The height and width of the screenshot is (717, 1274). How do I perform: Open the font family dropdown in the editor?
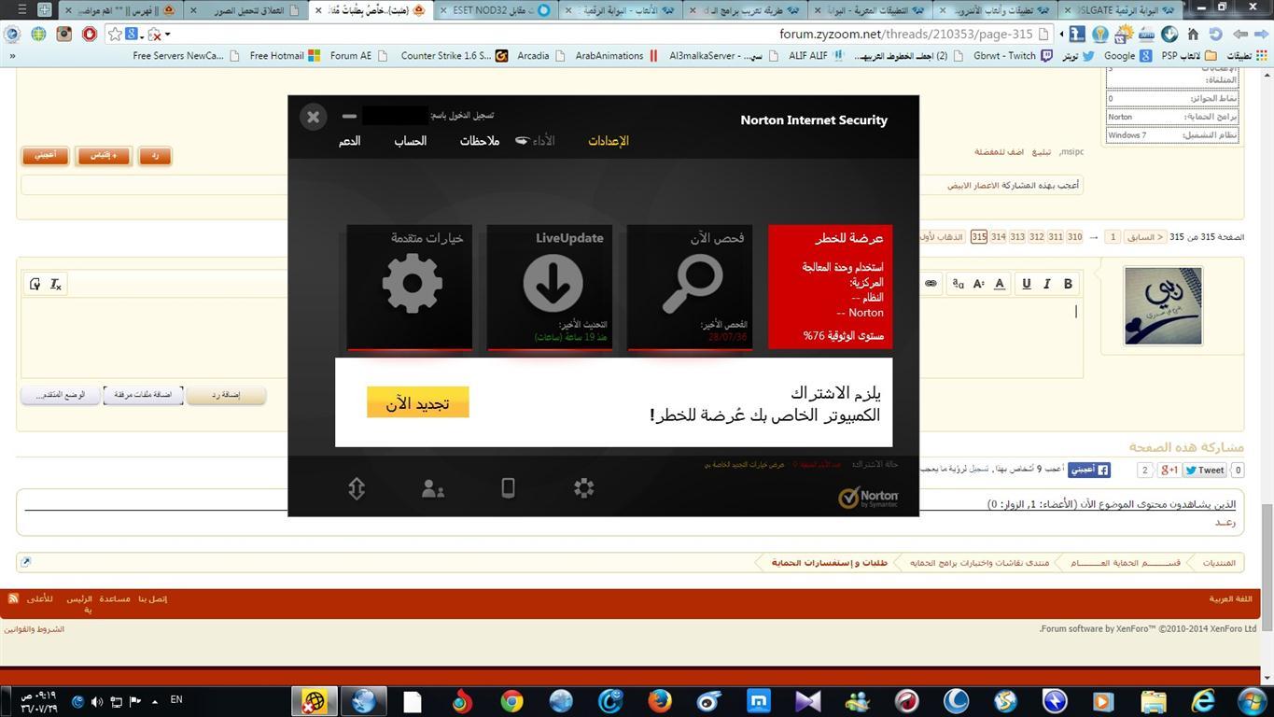coord(958,284)
